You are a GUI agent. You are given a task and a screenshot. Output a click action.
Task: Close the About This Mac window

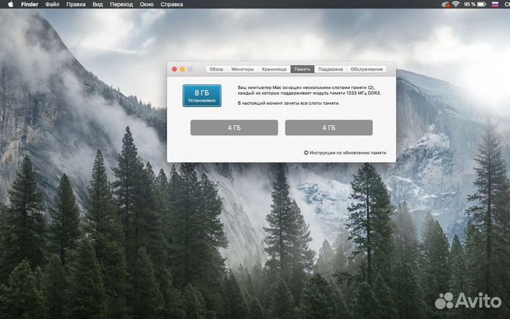[174, 69]
